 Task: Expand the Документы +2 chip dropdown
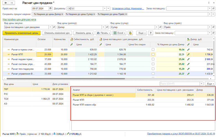pos(71,9)
